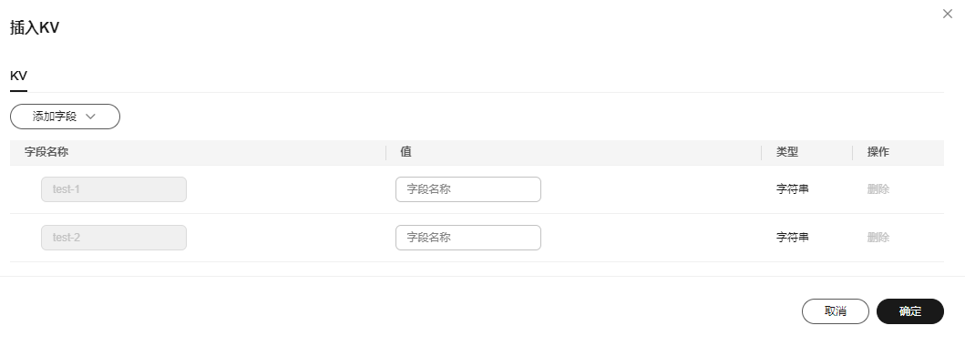Click the chevron arrow inside 添加字段
This screenshot has height=346, width=965.
[90, 117]
